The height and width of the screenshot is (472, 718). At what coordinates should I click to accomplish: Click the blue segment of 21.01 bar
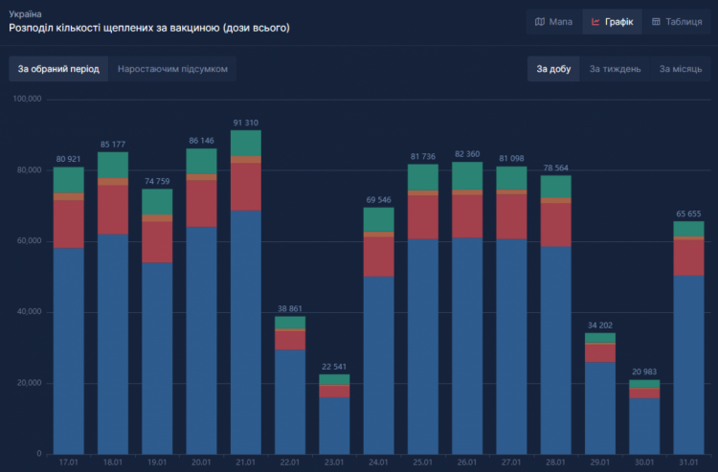point(246,330)
